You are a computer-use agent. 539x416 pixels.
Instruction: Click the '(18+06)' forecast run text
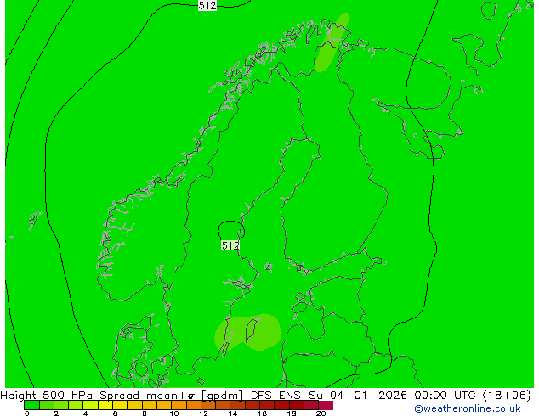[x=507, y=396]
